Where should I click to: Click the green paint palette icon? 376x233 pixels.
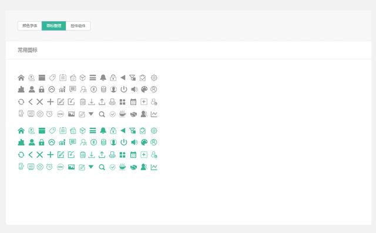(144, 142)
